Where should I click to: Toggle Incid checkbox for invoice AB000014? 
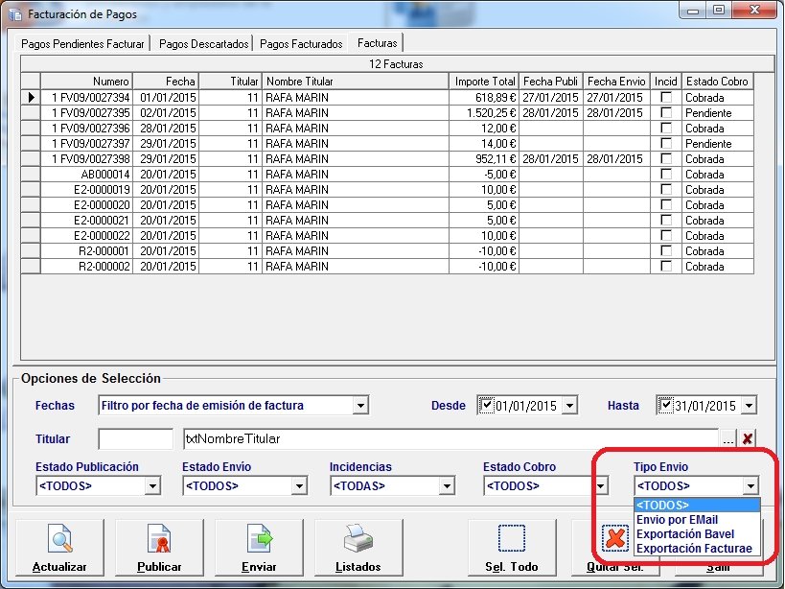point(666,174)
